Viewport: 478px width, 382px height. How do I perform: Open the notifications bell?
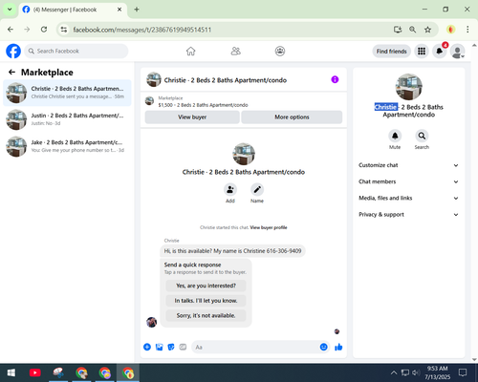[x=440, y=51]
